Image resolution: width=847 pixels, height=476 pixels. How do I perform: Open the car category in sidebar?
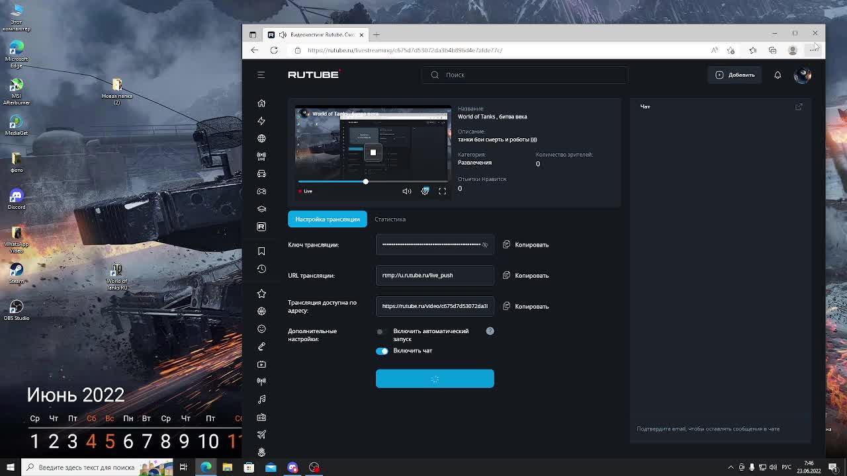tap(261, 173)
